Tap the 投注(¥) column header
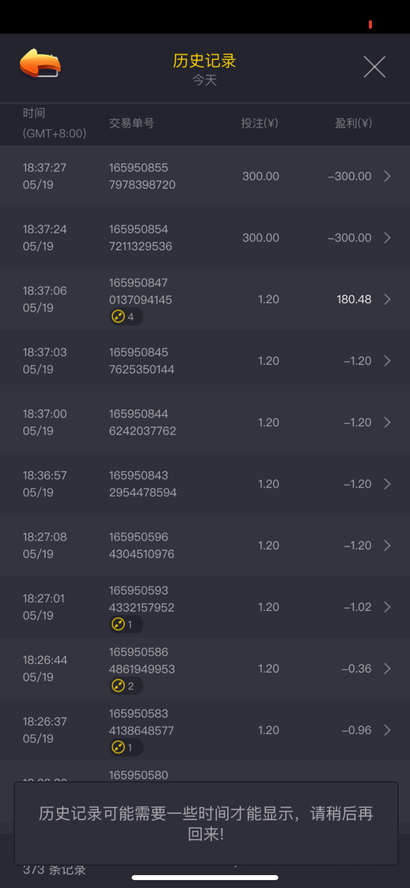 (x=259, y=123)
